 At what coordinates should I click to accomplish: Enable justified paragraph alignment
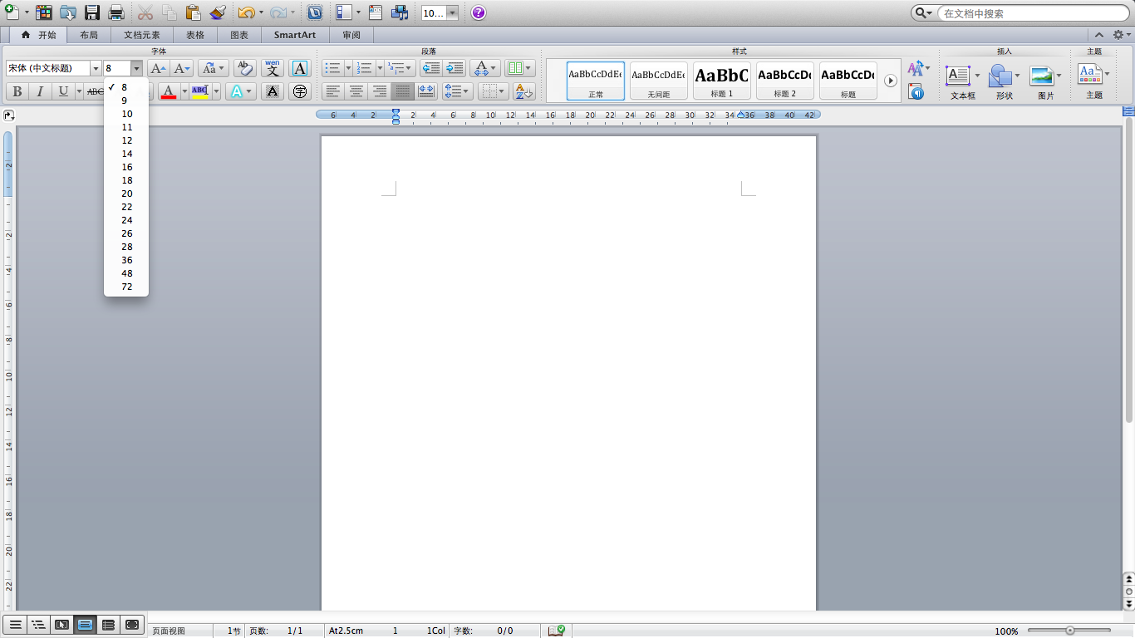pyautogui.click(x=403, y=91)
